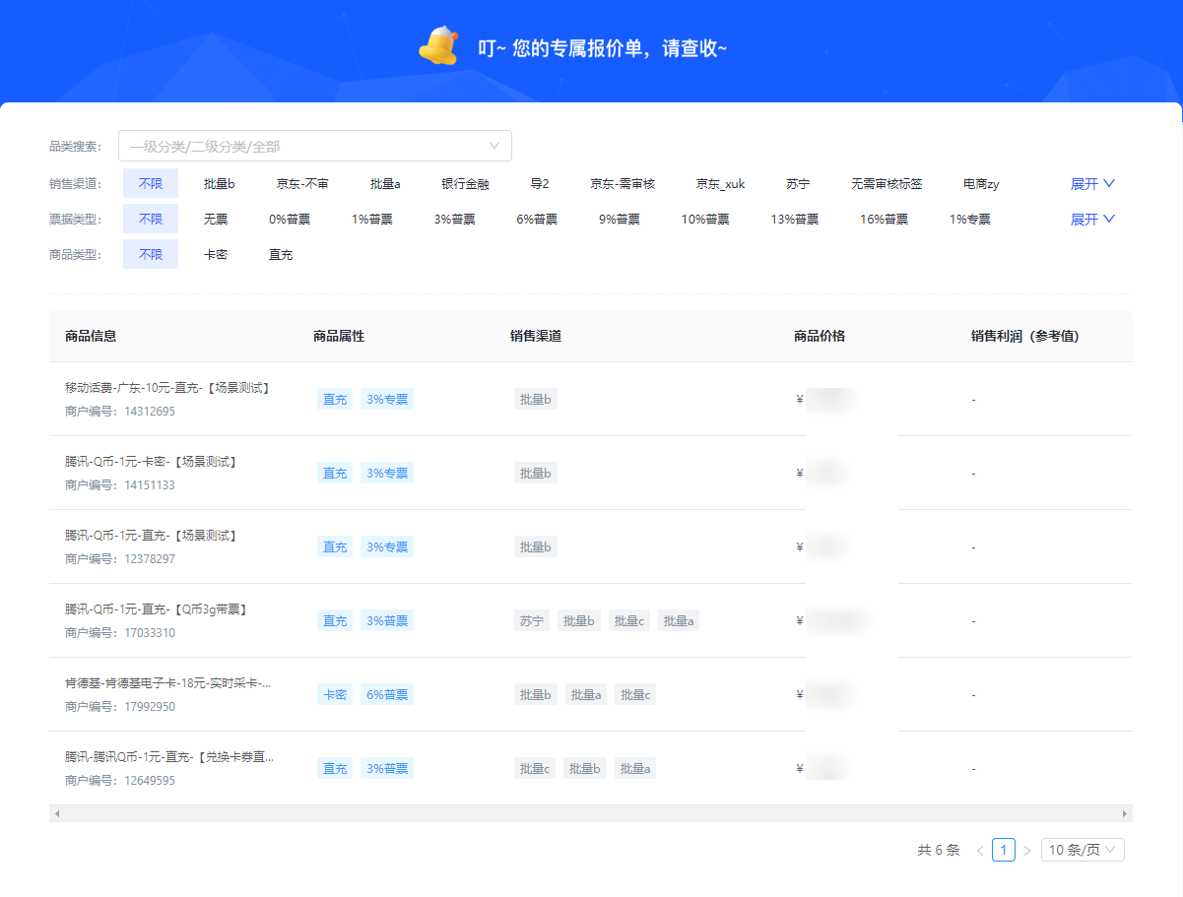Image resolution: width=1183 pixels, height=897 pixels.
Task: Click the 商品信息 column header
Action: click(x=91, y=336)
